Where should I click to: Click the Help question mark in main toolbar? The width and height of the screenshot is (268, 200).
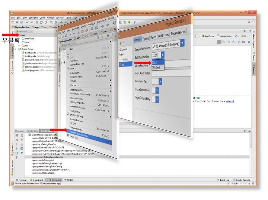[x=134, y=22]
